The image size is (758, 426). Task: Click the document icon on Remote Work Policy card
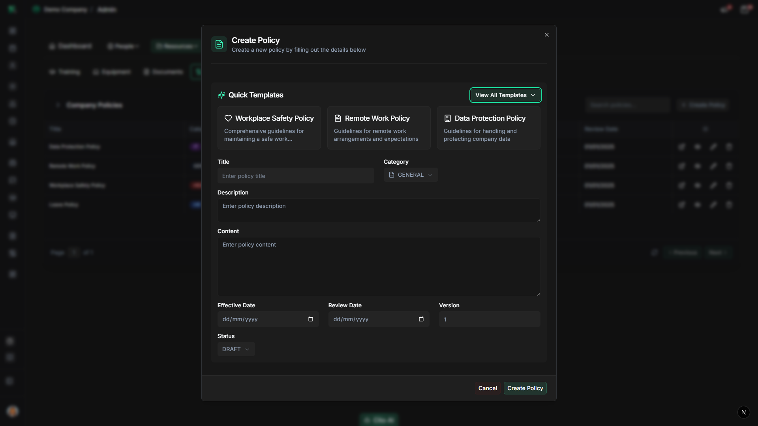[x=338, y=118]
